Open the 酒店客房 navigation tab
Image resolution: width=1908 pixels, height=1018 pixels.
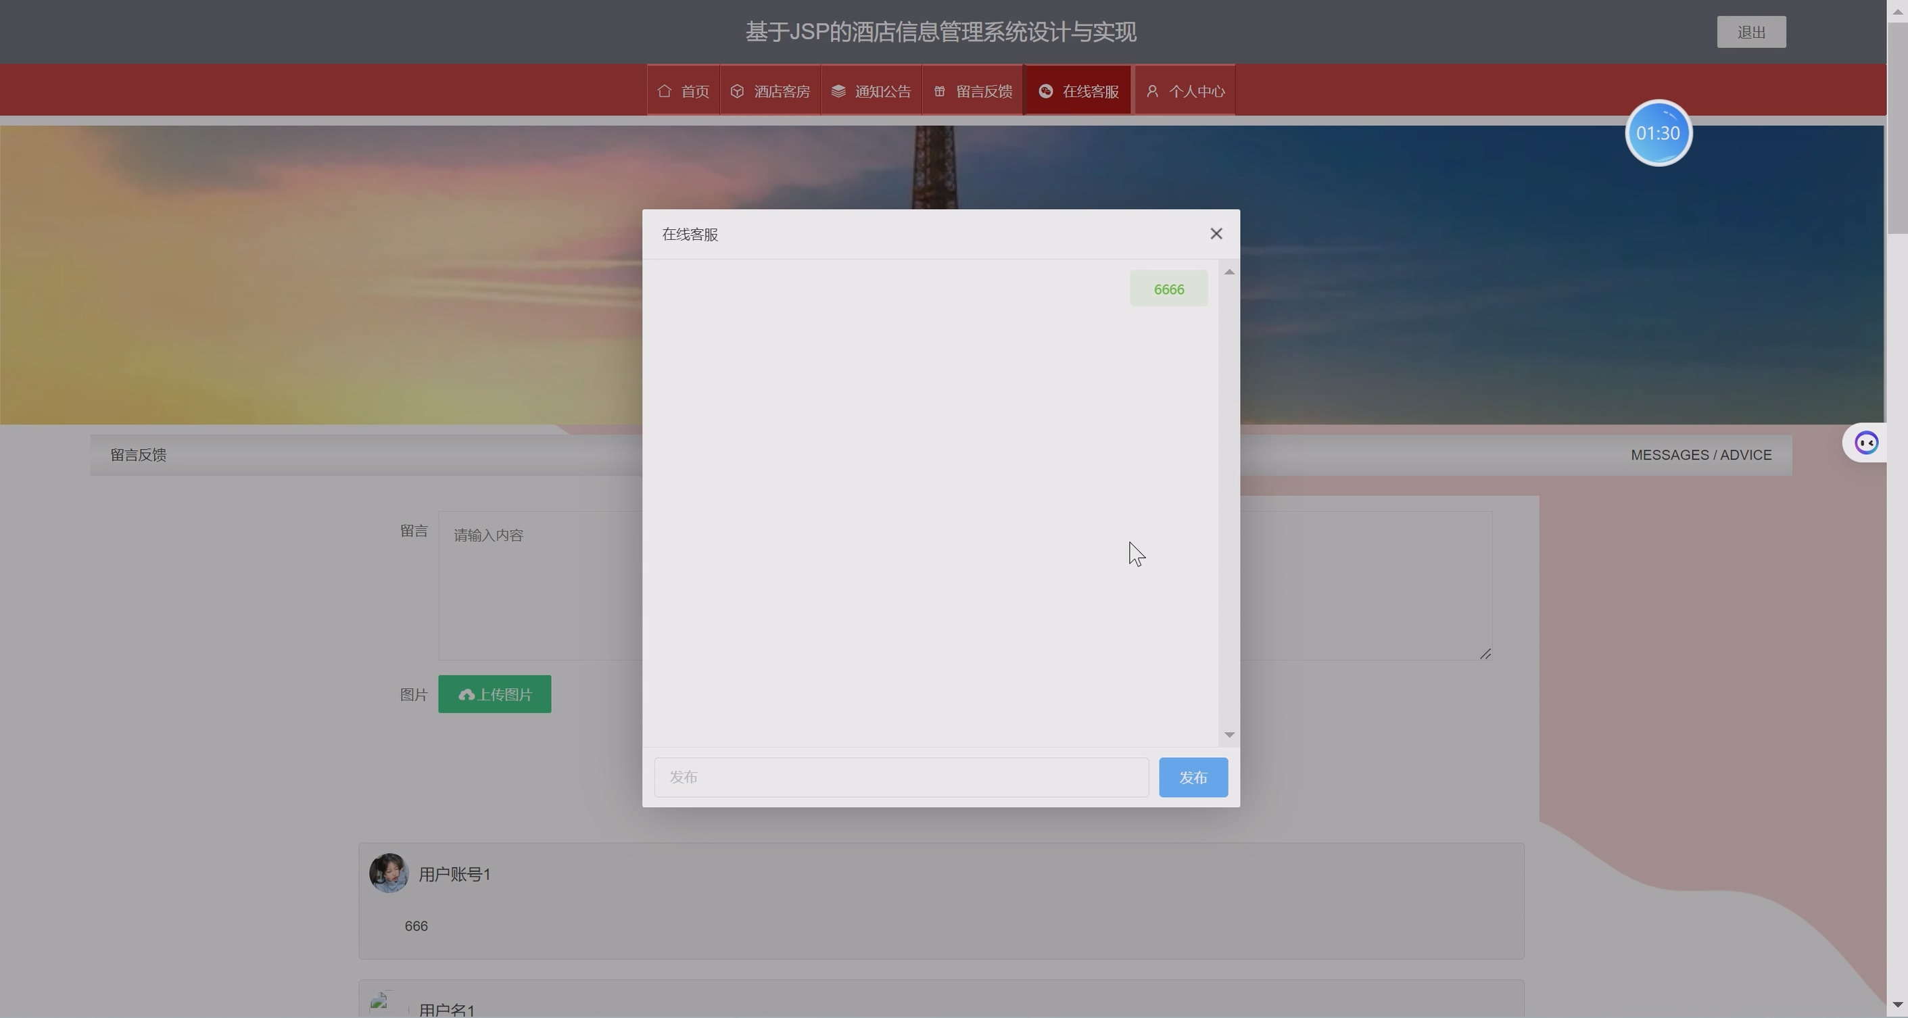click(x=770, y=91)
